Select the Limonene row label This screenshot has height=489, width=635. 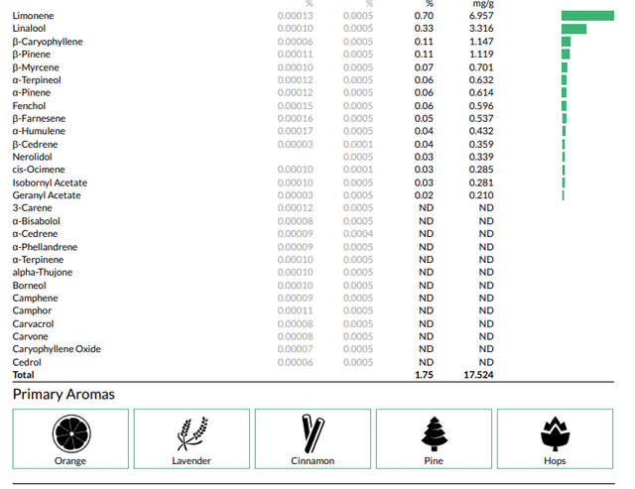[33, 16]
